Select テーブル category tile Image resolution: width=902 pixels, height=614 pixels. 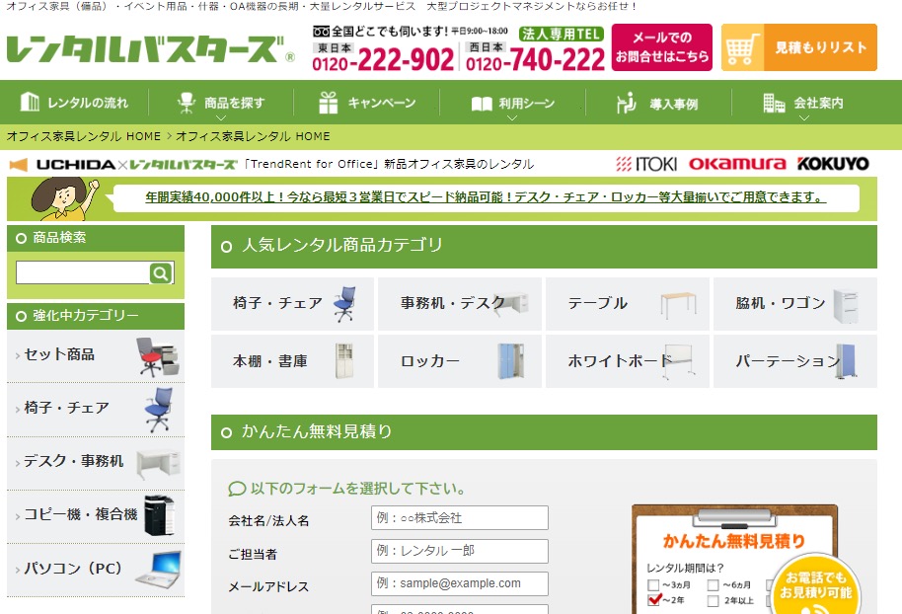(x=627, y=304)
